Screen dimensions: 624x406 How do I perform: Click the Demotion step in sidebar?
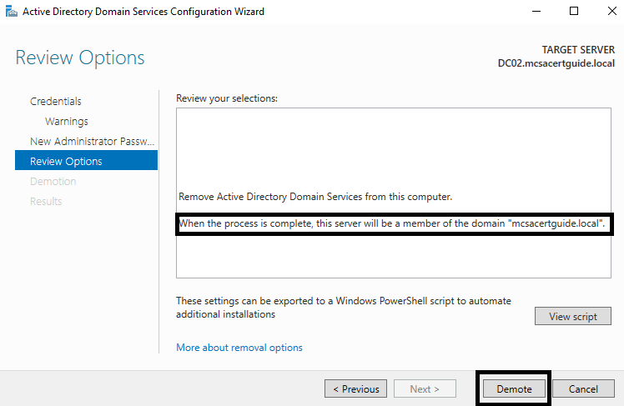[x=53, y=182]
